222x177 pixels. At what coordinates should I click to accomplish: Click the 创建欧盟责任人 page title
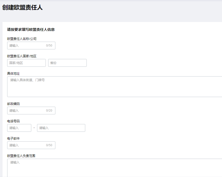pyautogui.click(x=22, y=7)
